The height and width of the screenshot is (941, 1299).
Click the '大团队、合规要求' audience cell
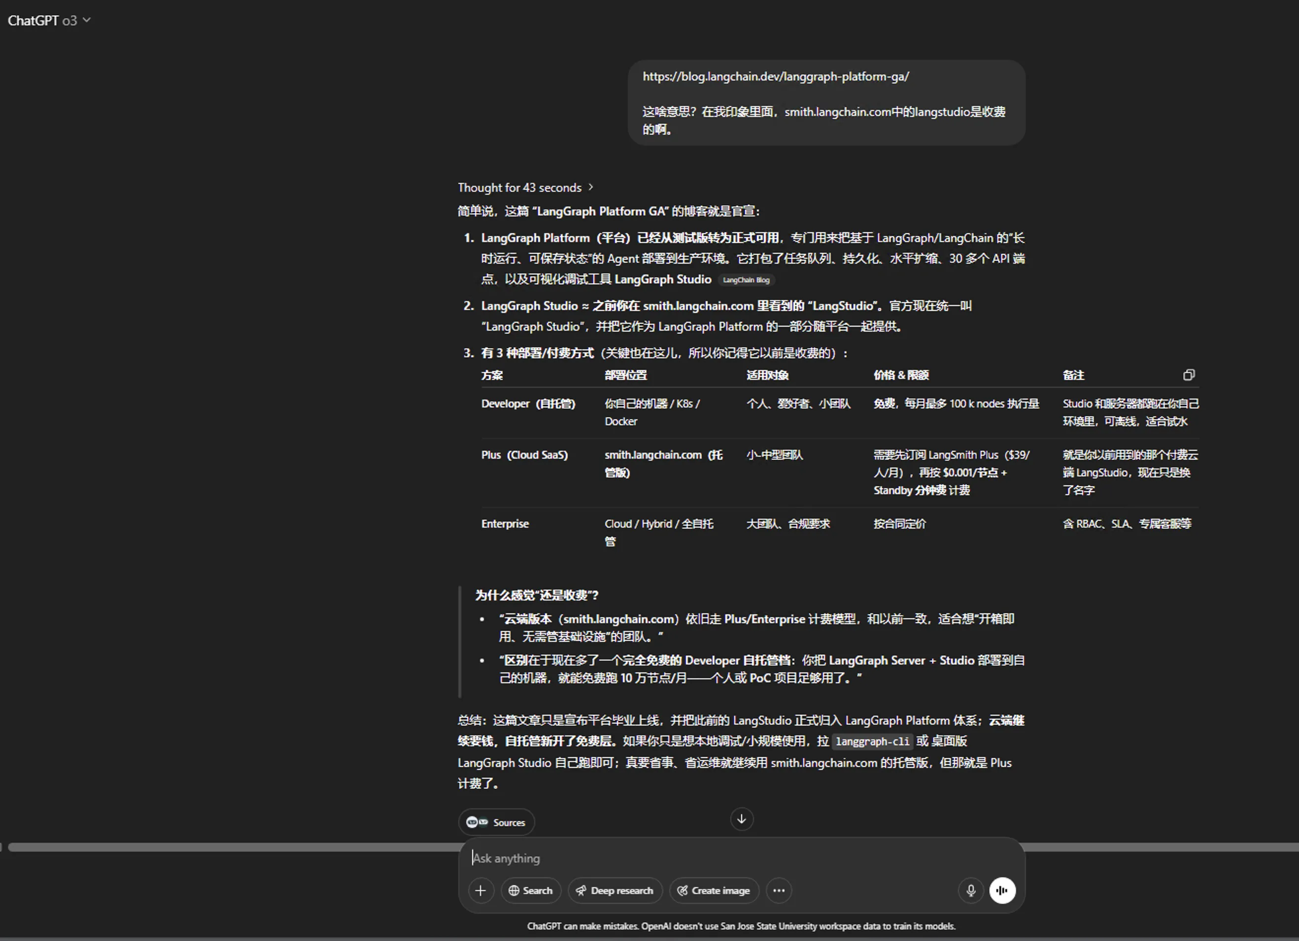tap(788, 524)
